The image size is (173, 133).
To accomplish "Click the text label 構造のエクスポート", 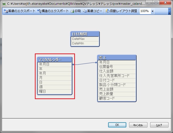I will click(55, 11).
